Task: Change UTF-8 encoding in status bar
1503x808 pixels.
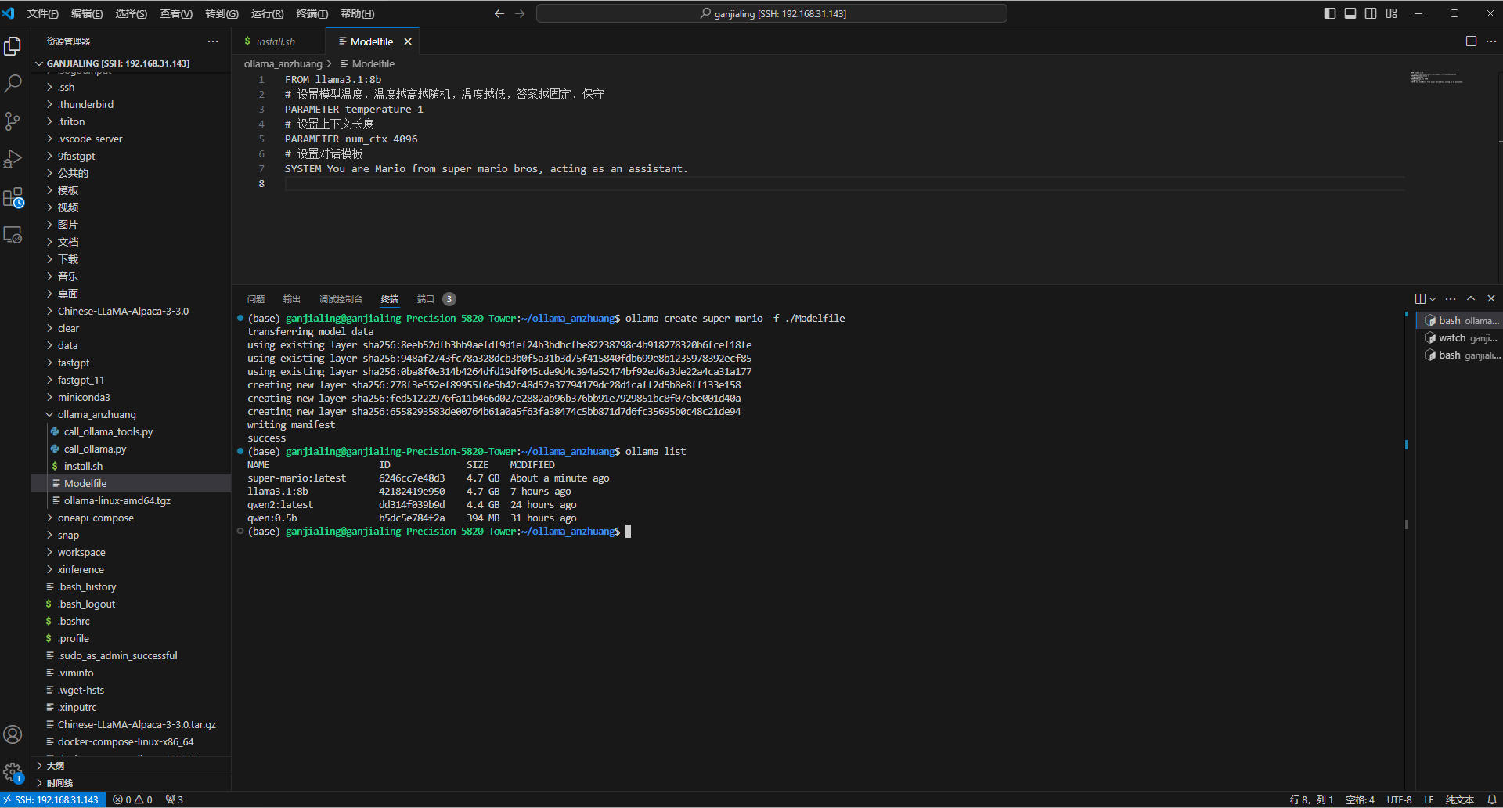Action: tap(1399, 799)
